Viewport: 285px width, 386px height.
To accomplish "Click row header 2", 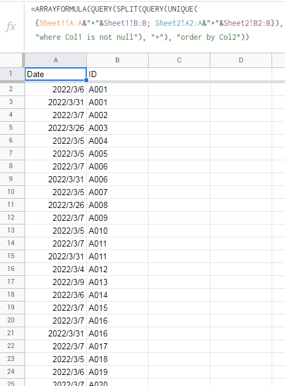I will (x=12, y=89).
